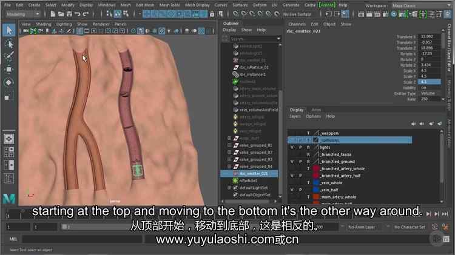455x255 pixels.
Task: Select the rbc_nParticle_01 node in Outliner
Action: 252,67
